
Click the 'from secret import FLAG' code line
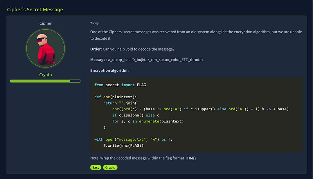(120, 85)
